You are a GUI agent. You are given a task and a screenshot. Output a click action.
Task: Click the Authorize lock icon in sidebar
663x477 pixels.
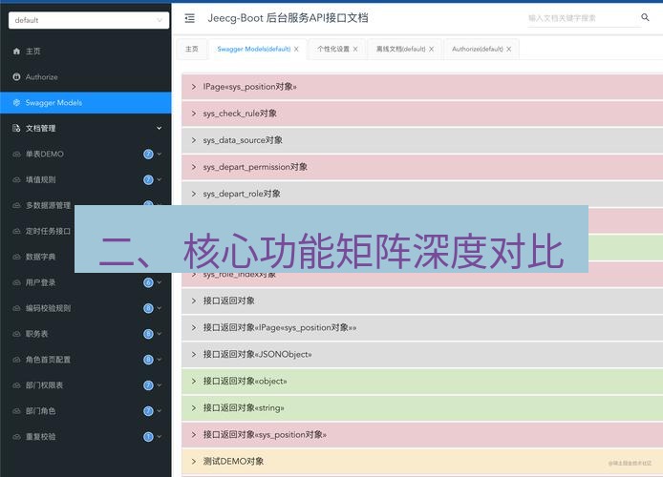tap(16, 77)
